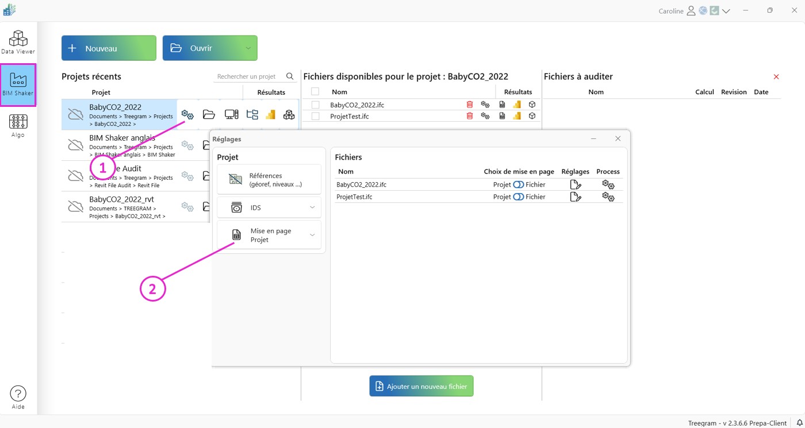Expand Mise en page Projet dropdown
The height and width of the screenshot is (428, 805).
(312, 235)
